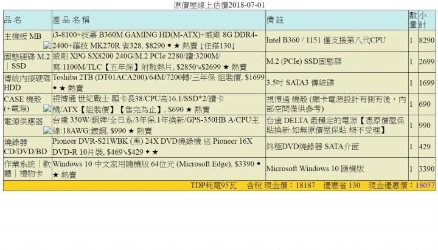Click the subtotal value 429
The image size is (438, 250).
click(x=425, y=146)
